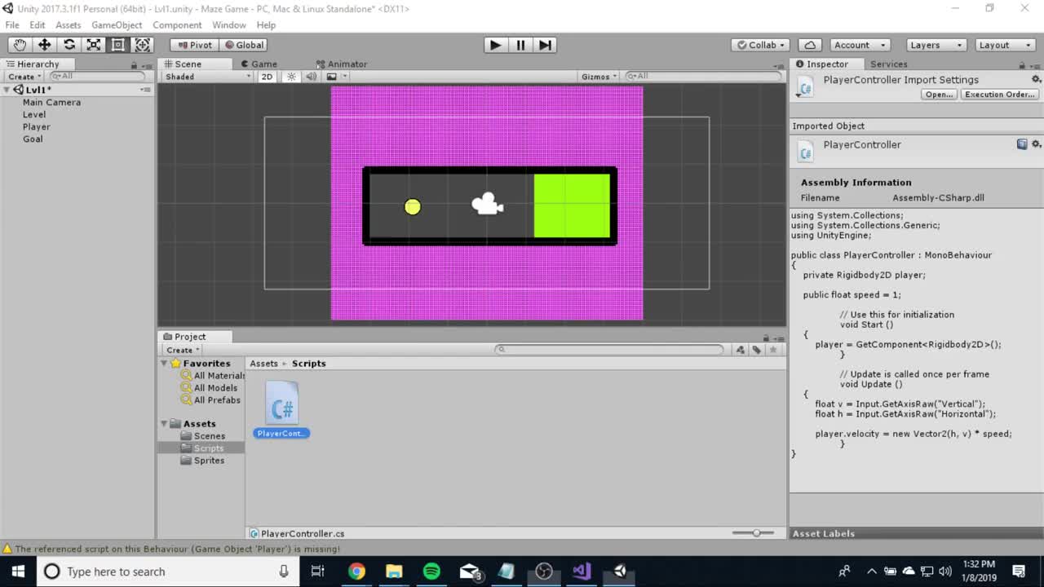
Task: Open Inspector gear settings menu
Action: 1036,79
